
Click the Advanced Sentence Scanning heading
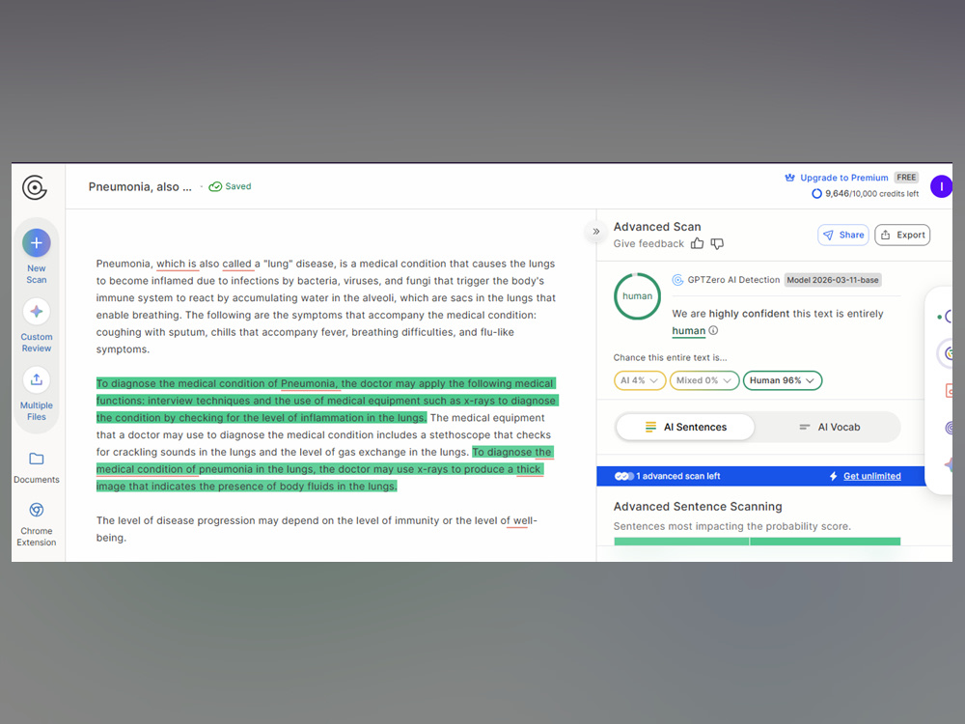point(698,506)
